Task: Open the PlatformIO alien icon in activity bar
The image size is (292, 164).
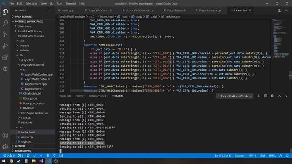Action: [x=5, y=69]
